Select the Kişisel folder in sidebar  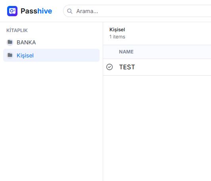coord(51,55)
